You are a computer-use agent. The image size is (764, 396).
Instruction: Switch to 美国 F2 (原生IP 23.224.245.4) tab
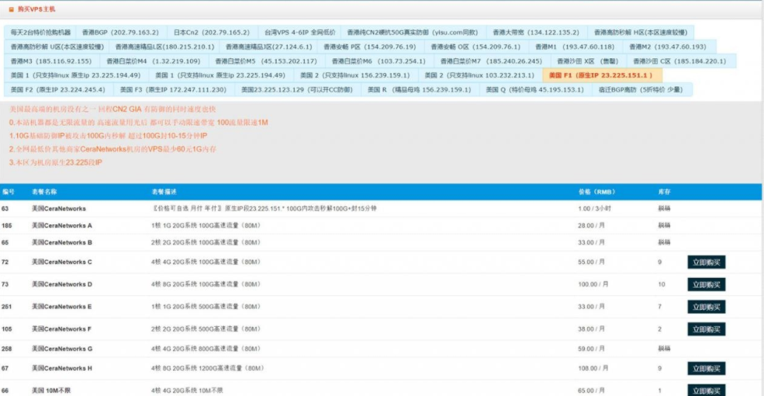point(55,90)
